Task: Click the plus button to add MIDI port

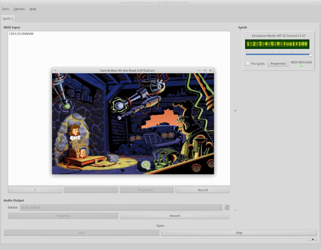Action: tap(35, 190)
